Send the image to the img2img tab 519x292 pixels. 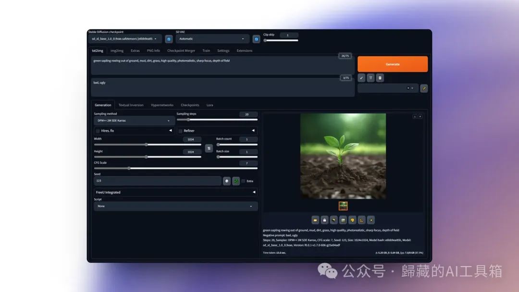(343, 220)
